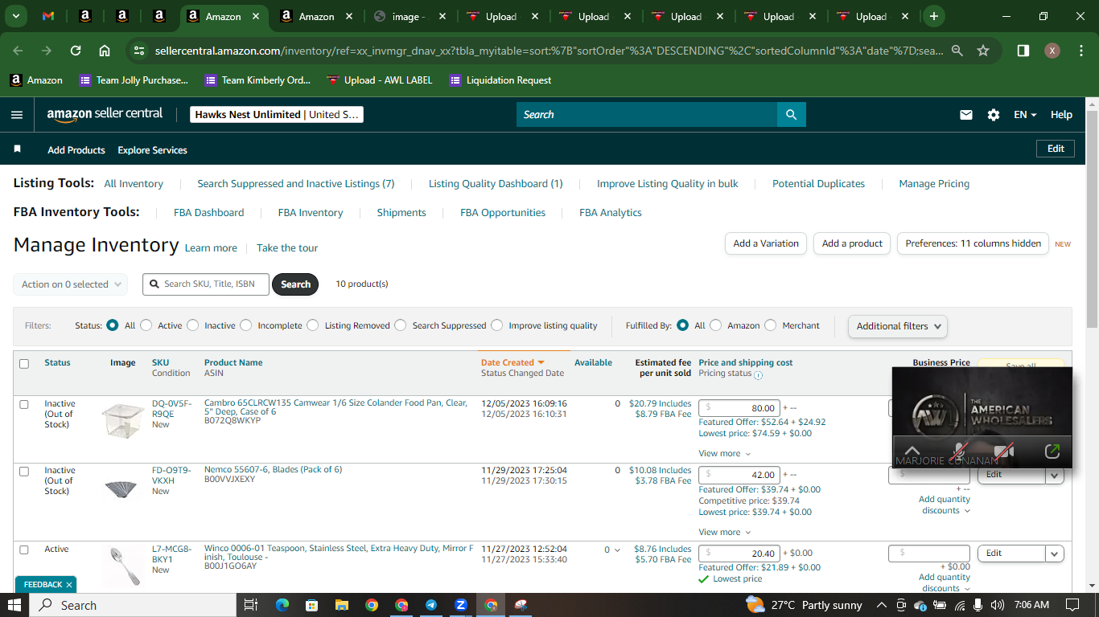The height and width of the screenshot is (617, 1099).
Task: Open the EN language dropdown
Action: tap(1025, 115)
